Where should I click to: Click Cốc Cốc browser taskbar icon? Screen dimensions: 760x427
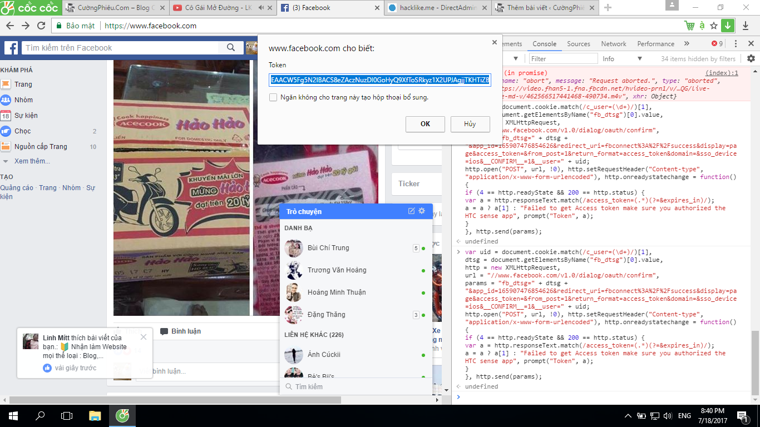(122, 415)
